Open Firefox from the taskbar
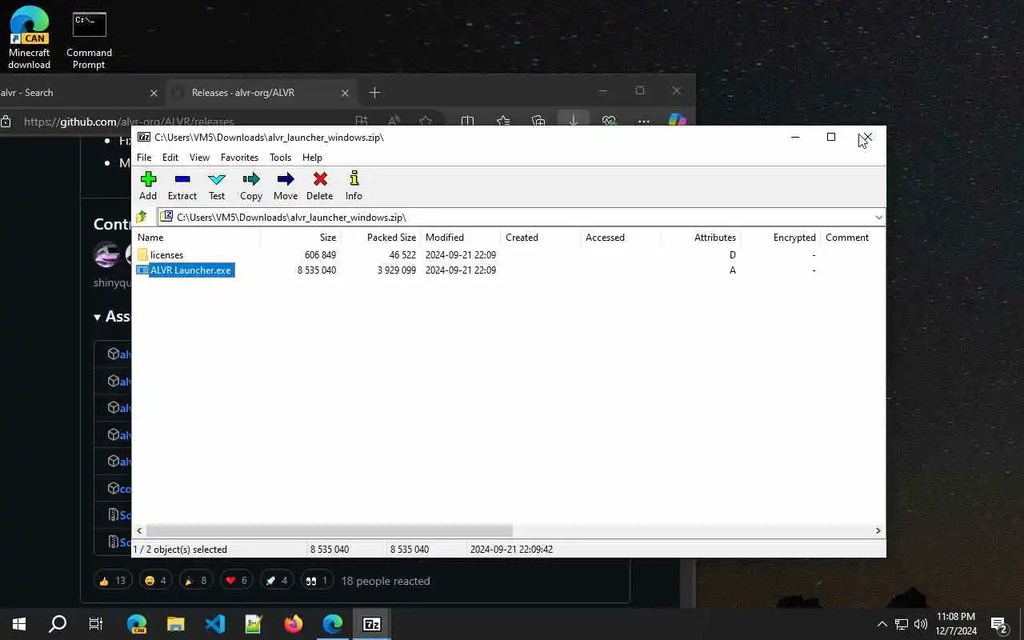 [x=294, y=624]
